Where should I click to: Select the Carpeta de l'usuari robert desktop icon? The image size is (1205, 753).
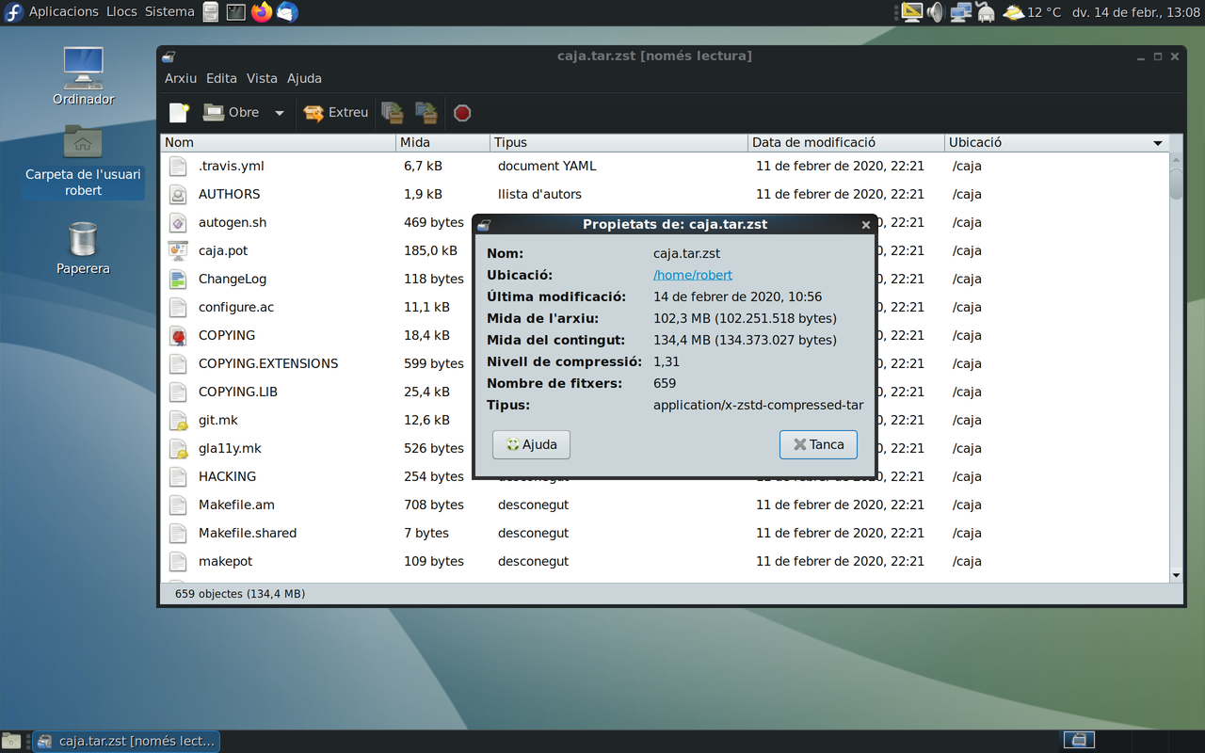(83, 160)
